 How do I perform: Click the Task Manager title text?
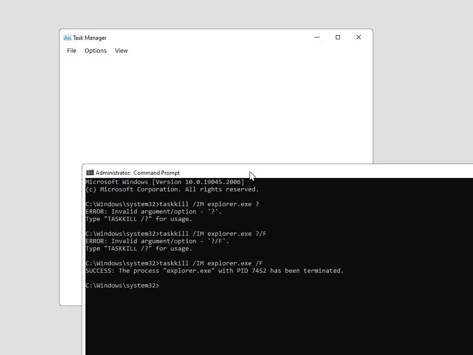pyautogui.click(x=90, y=38)
